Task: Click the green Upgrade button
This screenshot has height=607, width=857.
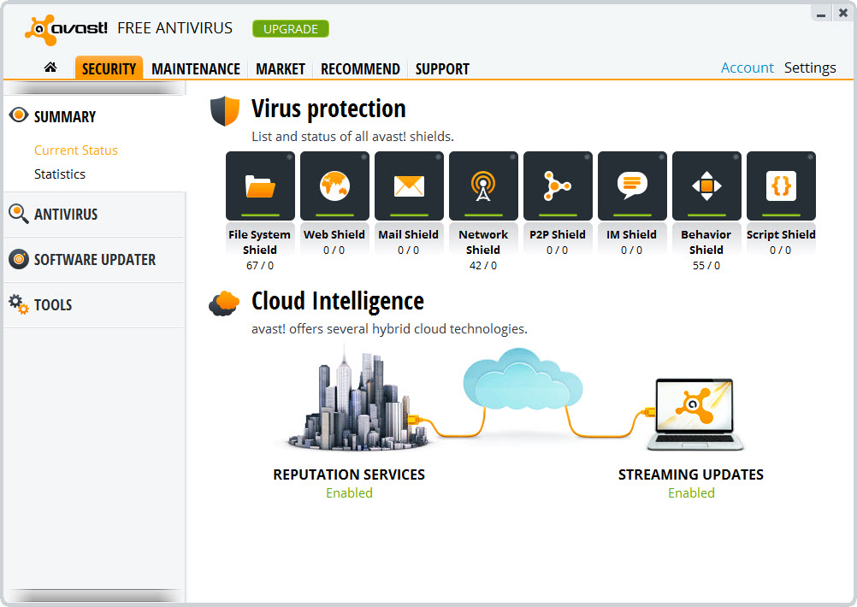Action: tap(291, 29)
